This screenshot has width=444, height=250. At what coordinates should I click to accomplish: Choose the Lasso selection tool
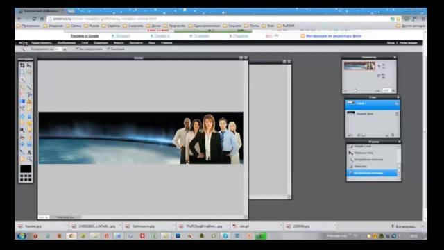coord(29,72)
